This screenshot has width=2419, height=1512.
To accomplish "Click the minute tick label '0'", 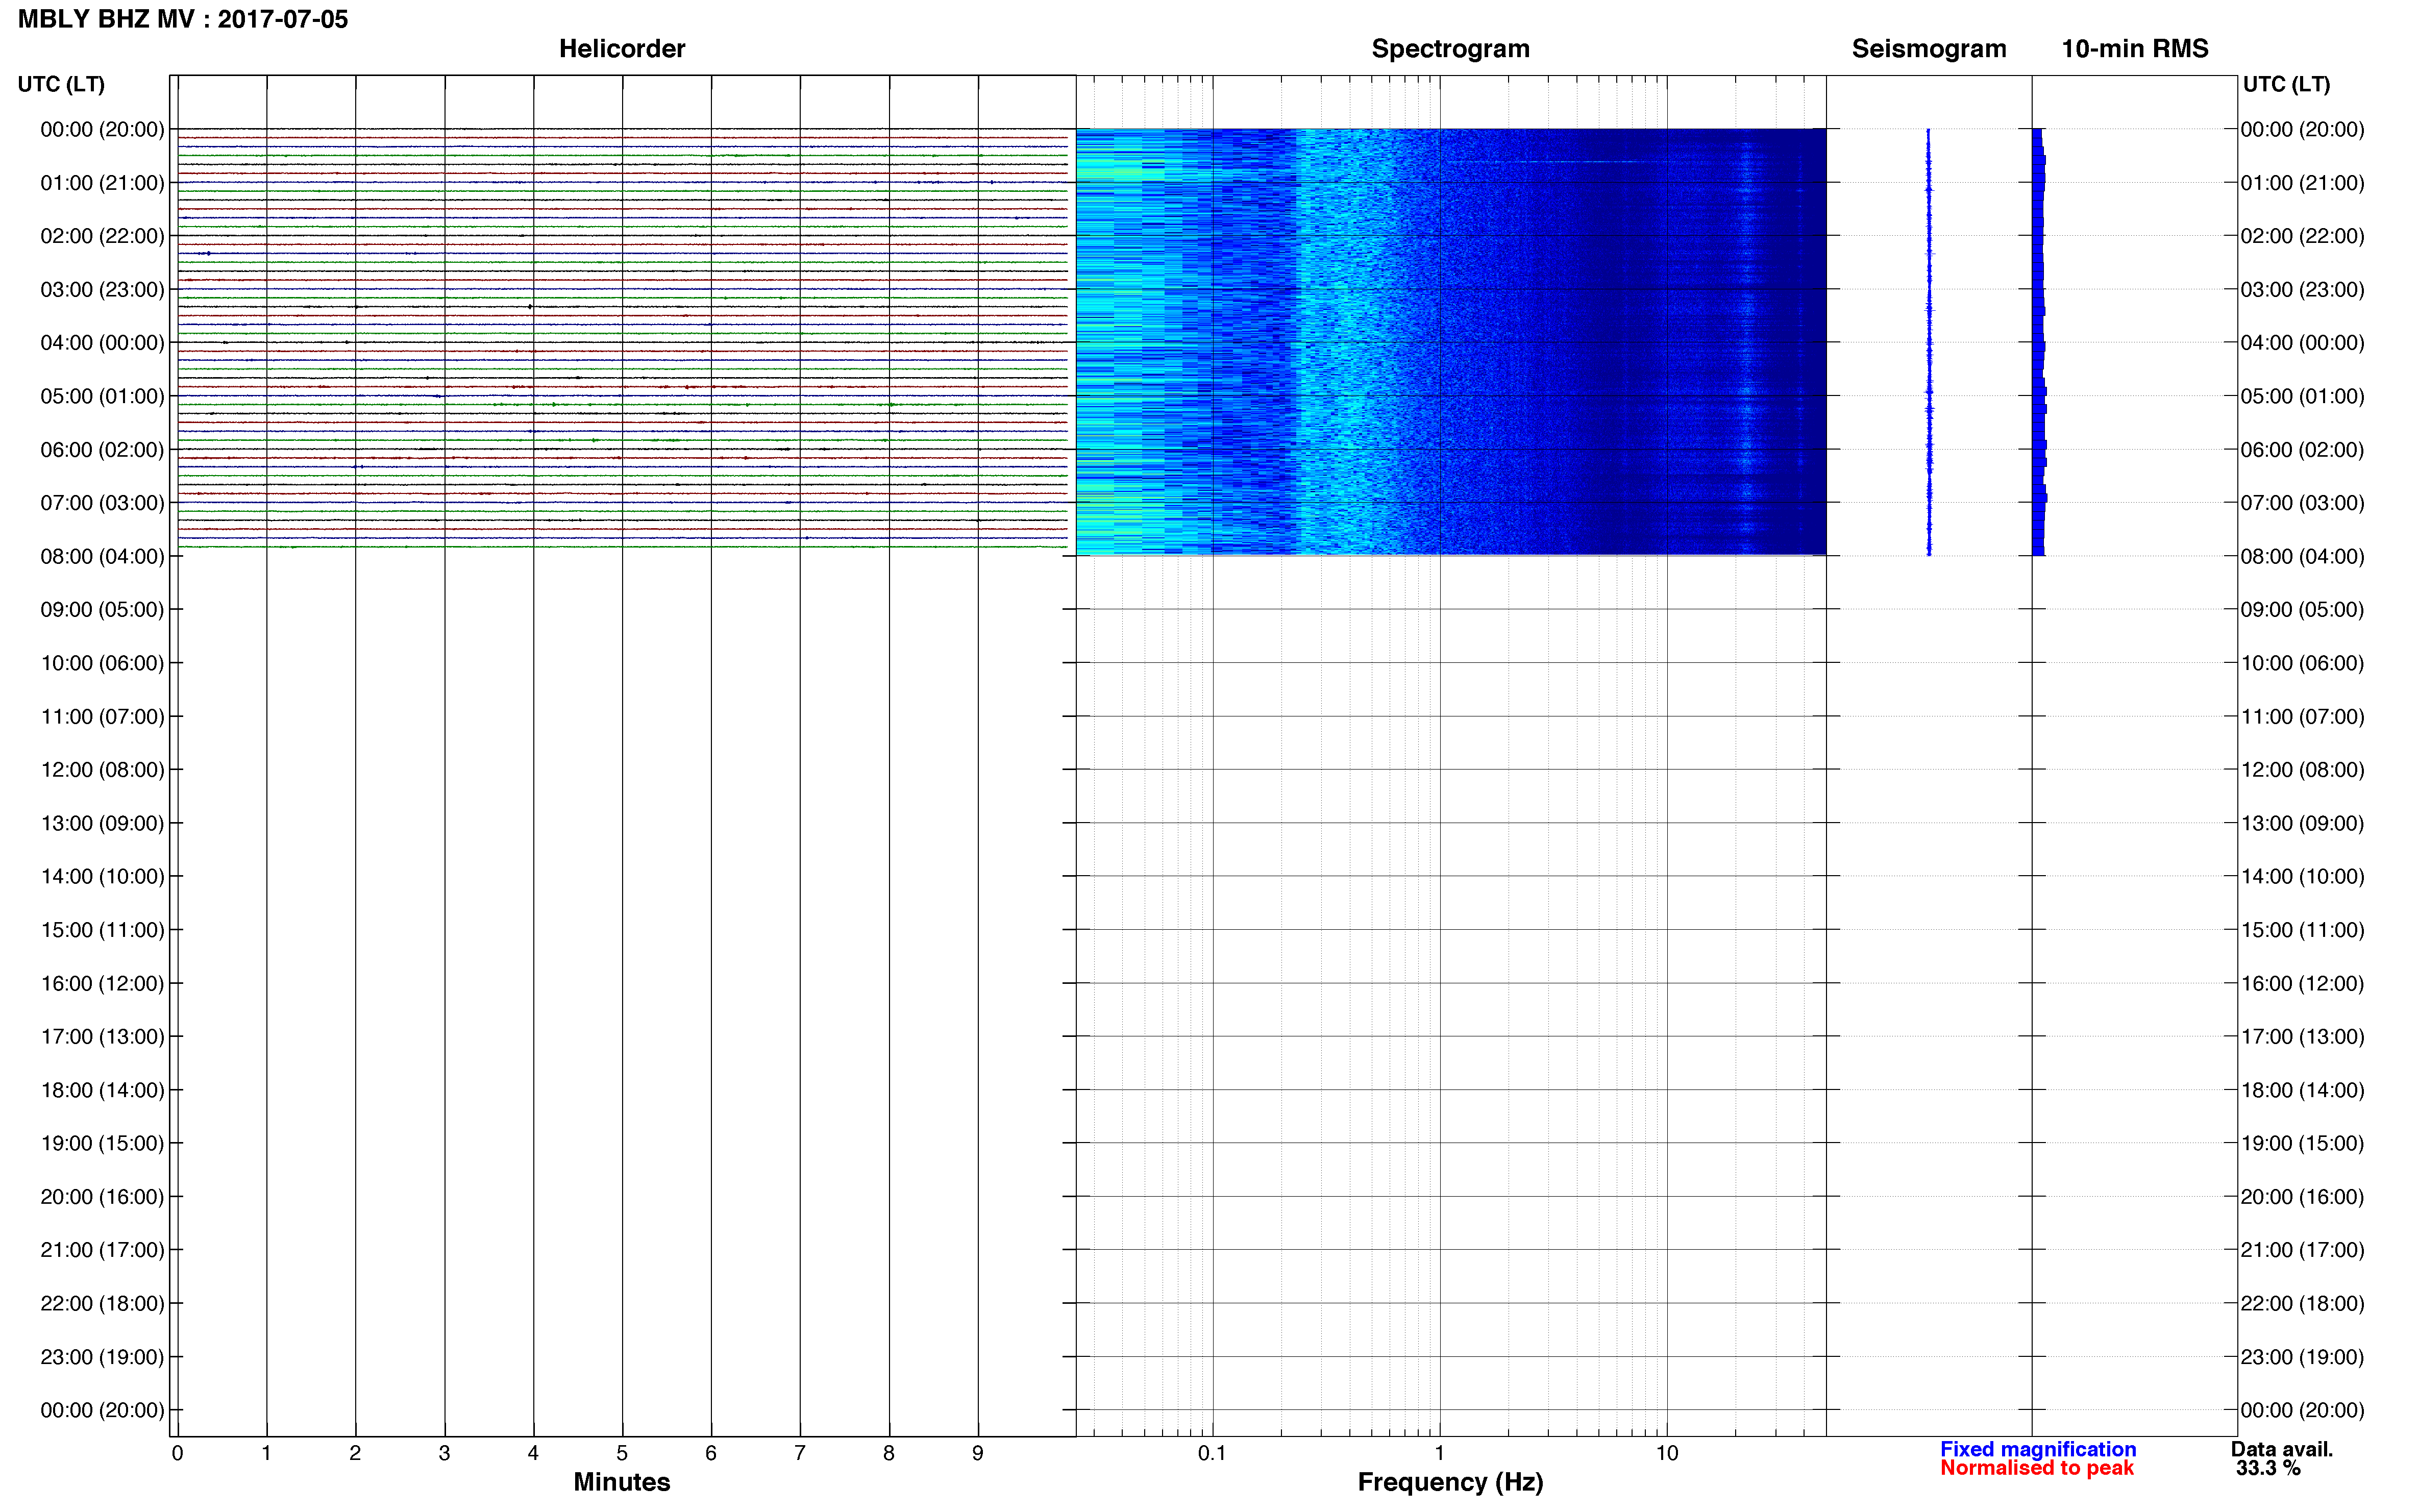I will [x=178, y=1453].
